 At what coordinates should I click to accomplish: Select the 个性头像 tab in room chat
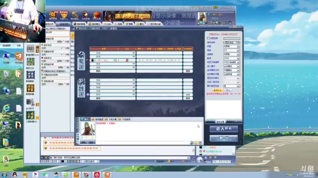(111, 119)
